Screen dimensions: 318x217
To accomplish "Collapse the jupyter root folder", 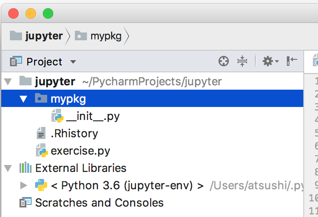I will tap(7, 81).
